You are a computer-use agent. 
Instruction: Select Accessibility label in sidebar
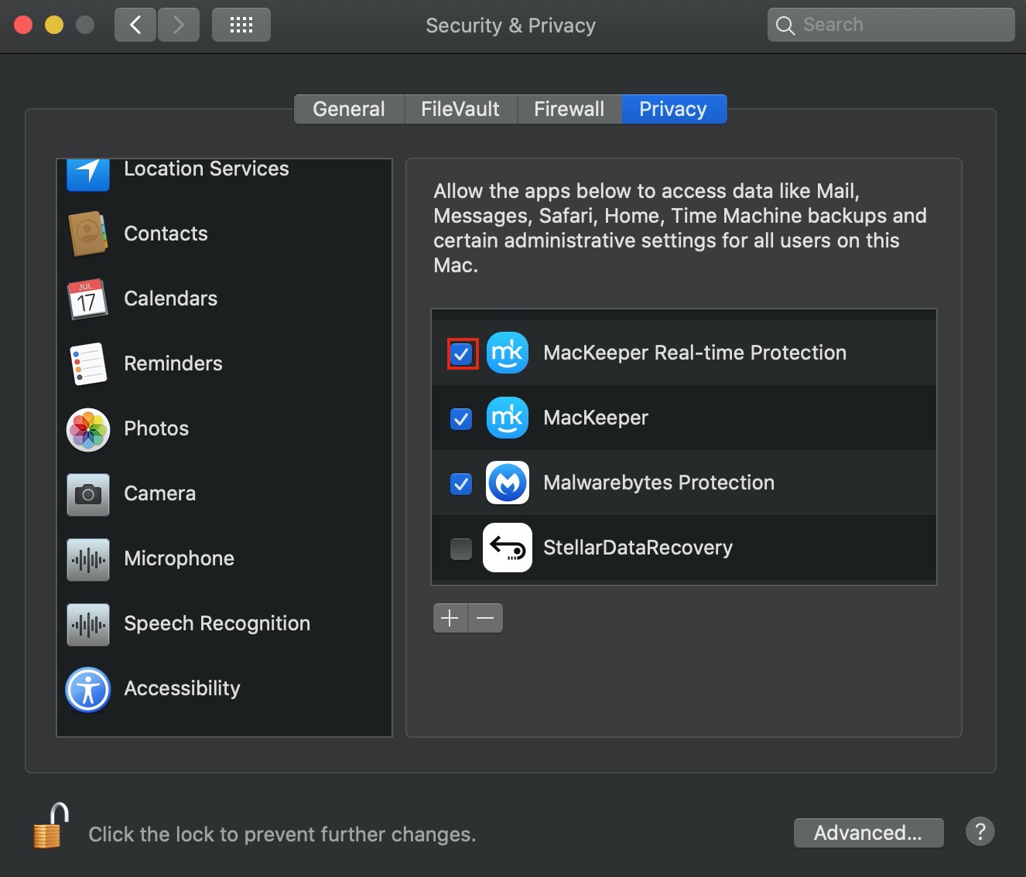click(183, 688)
